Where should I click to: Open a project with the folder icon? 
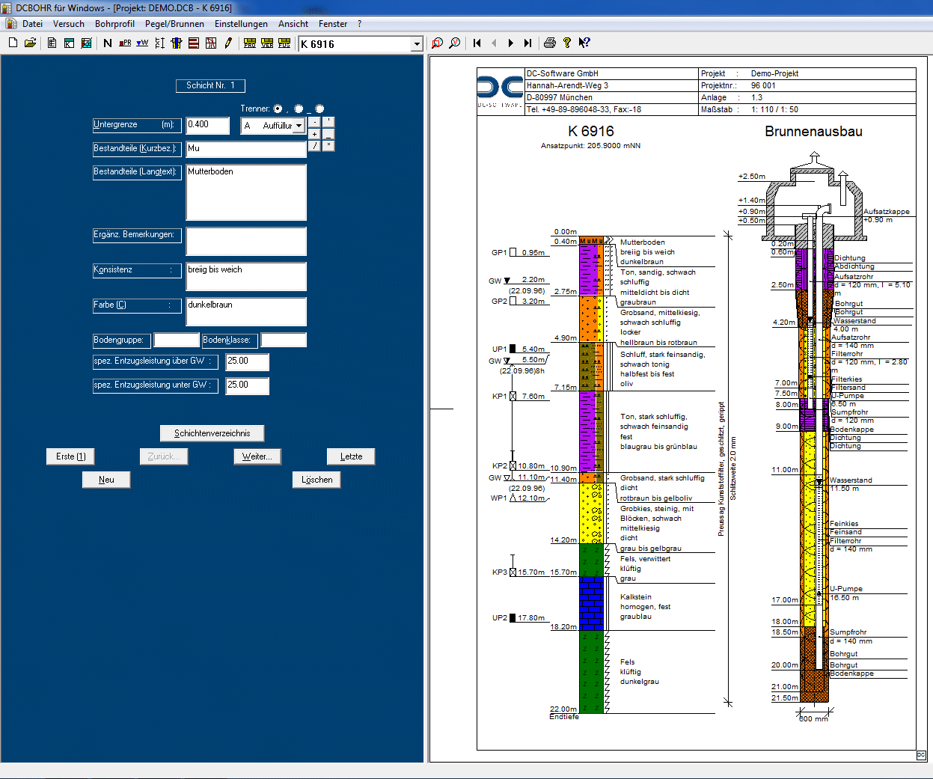tap(30, 43)
